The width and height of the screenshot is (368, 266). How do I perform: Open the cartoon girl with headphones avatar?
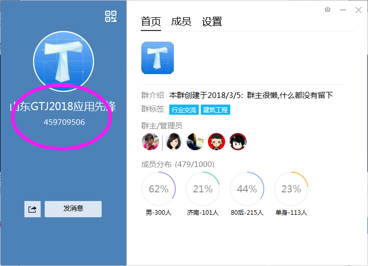click(238, 142)
